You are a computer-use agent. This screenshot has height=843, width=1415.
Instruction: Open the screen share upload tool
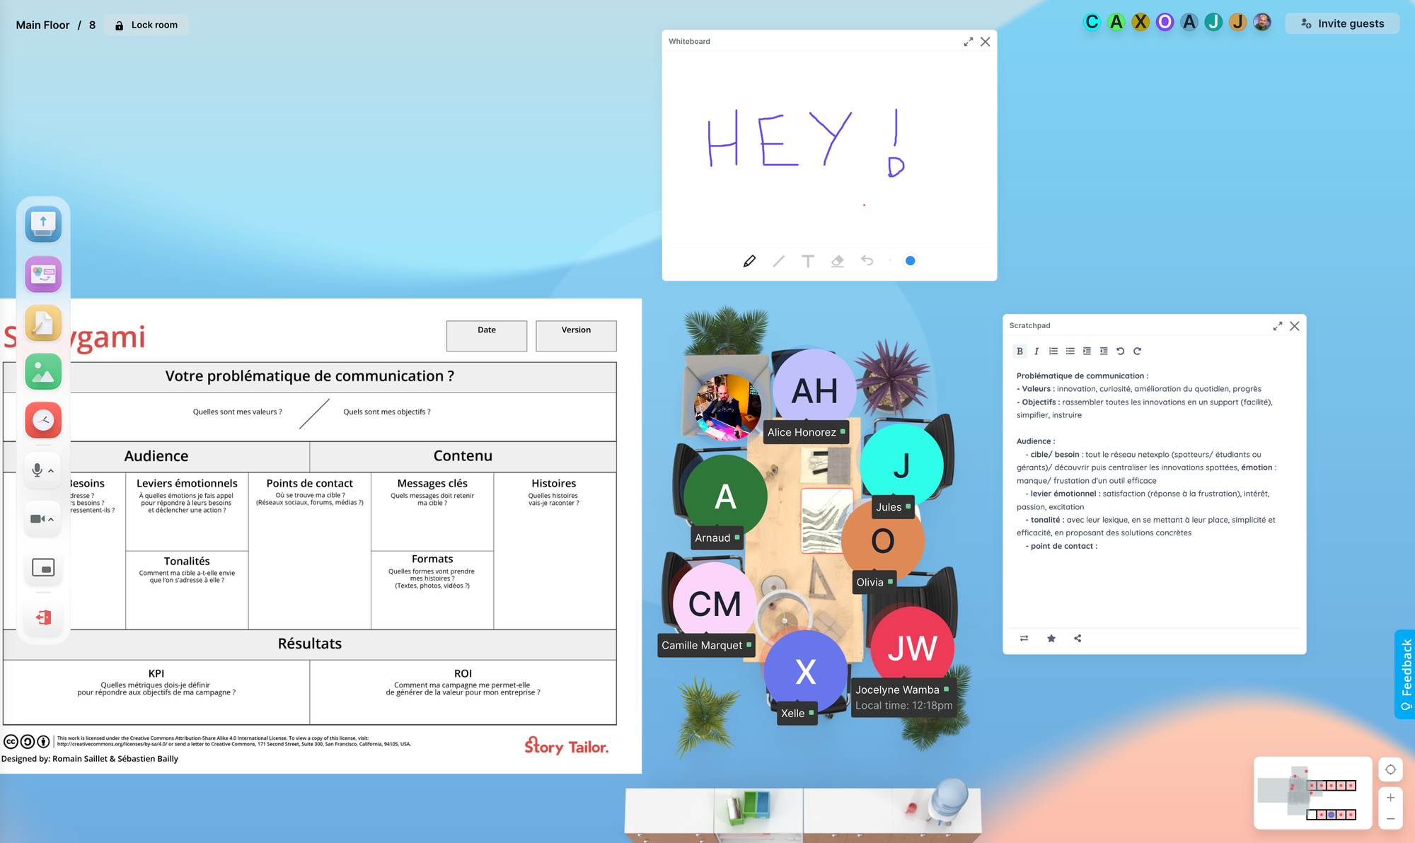click(x=43, y=224)
